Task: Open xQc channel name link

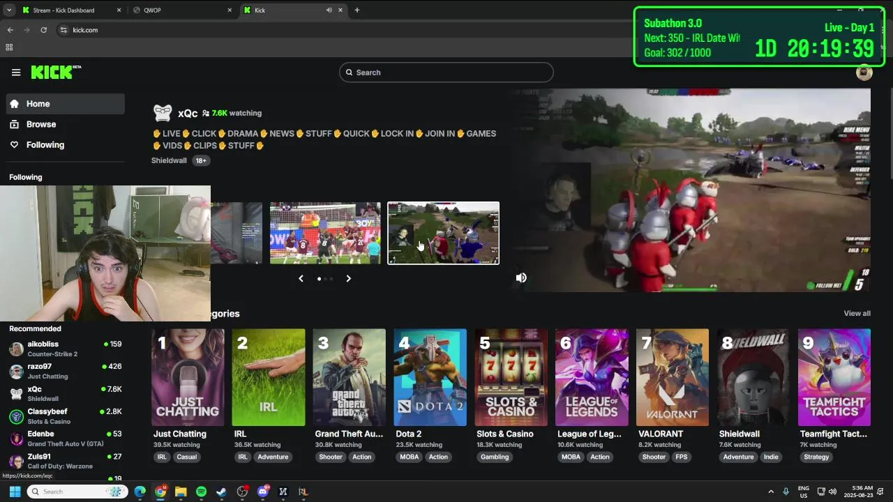Action: 188,113
